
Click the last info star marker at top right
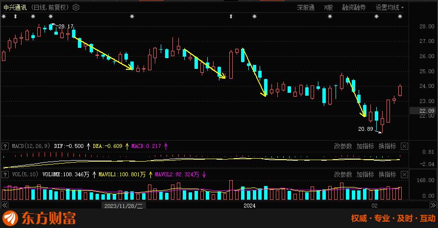pyautogui.click(x=400, y=17)
